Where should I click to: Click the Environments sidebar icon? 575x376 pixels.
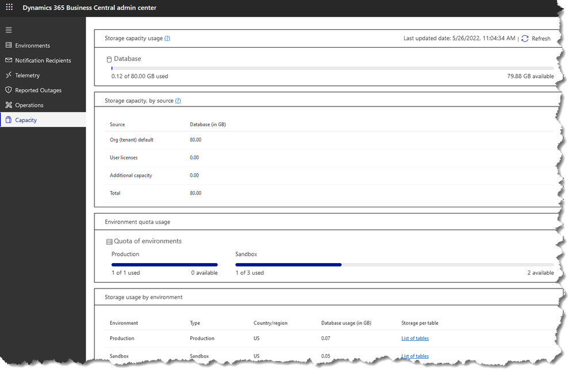pyautogui.click(x=9, y=45)
